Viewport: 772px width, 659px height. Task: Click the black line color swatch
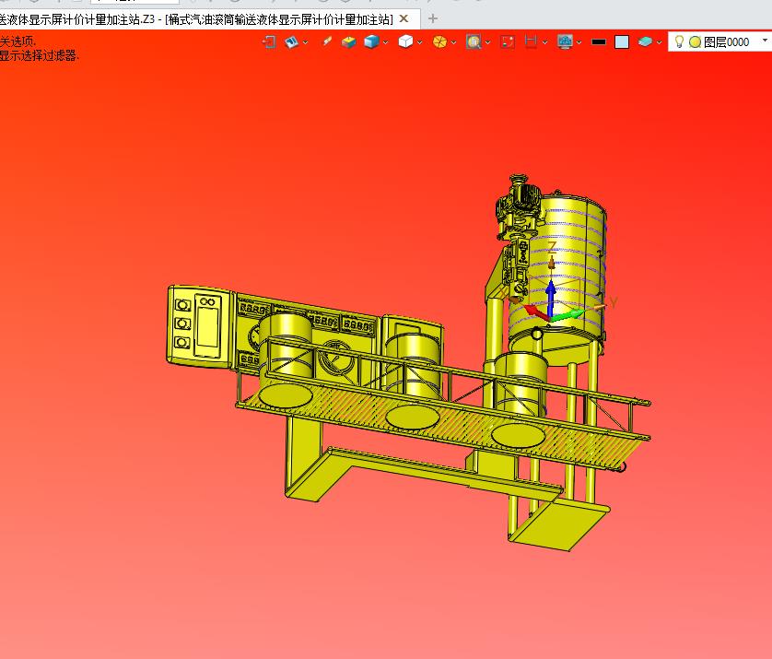tap(599, 41)
